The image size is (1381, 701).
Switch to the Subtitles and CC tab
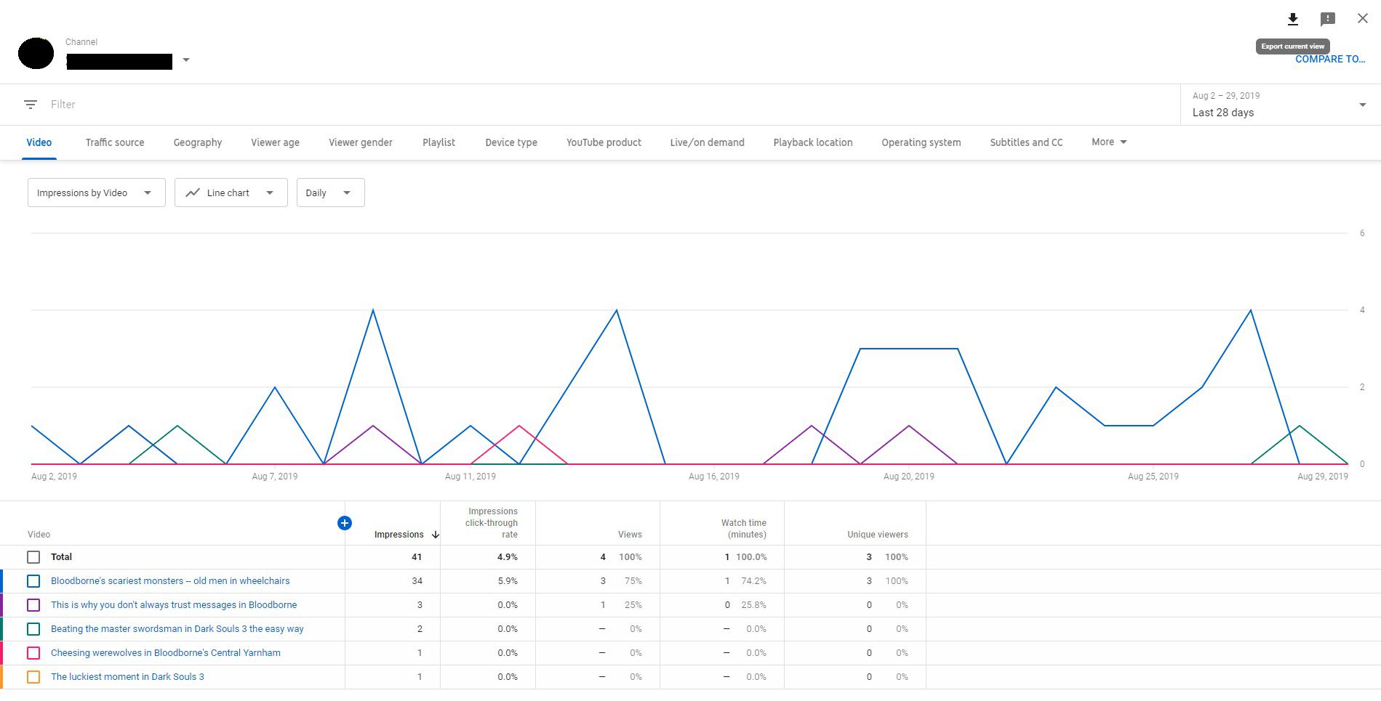pyautogui.click(x=1027, y=142)
